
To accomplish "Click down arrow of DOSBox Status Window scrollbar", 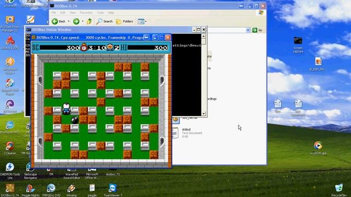I will 203,113.
